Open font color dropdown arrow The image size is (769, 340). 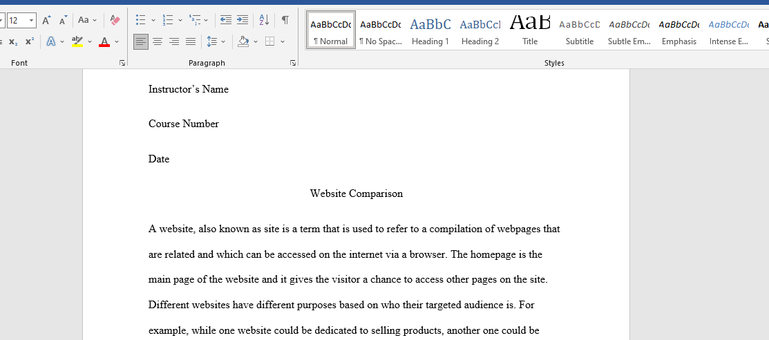[117, 41]
